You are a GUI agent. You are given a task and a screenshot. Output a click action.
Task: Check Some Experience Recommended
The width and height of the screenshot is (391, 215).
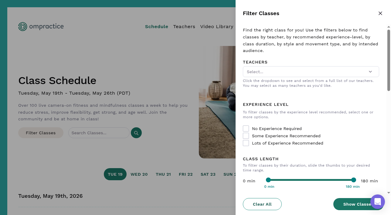[246, 136]
